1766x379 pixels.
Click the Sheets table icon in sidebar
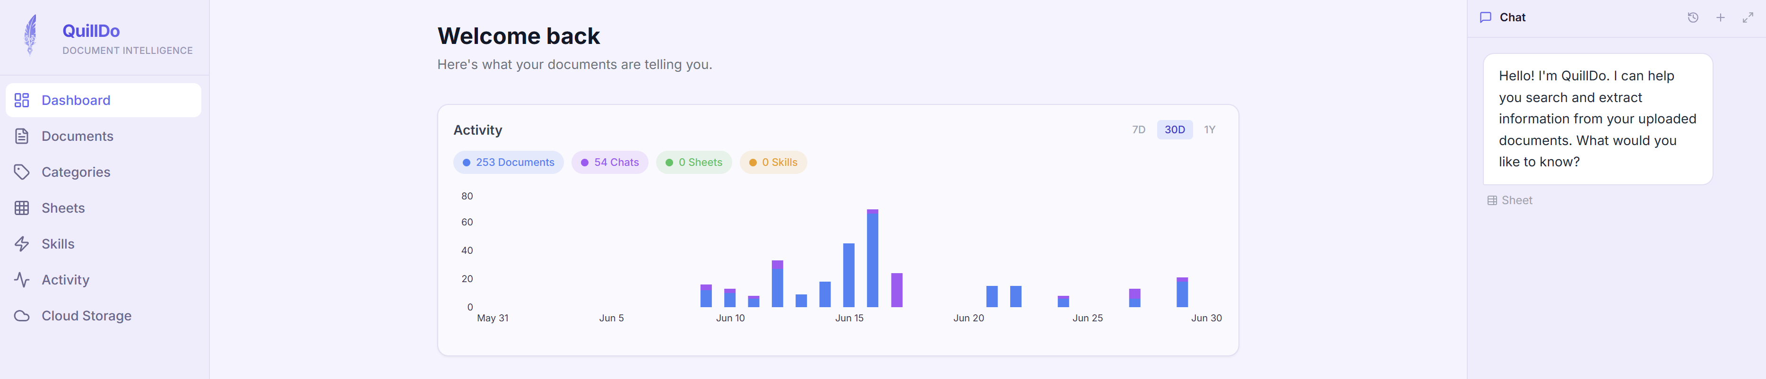click(22, 208)
